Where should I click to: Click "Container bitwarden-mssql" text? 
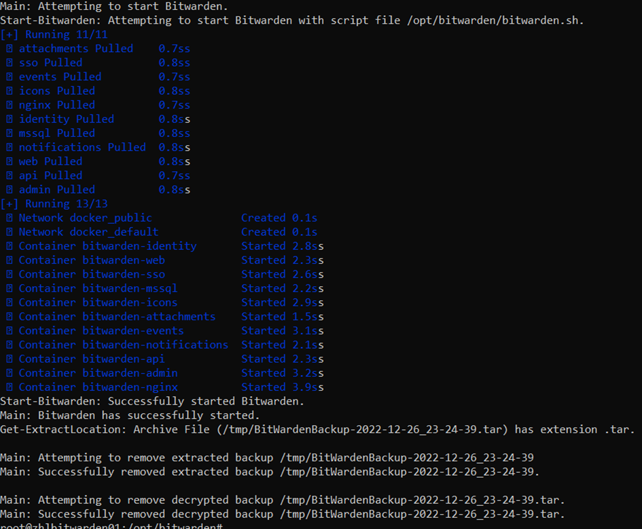(98, 288)
